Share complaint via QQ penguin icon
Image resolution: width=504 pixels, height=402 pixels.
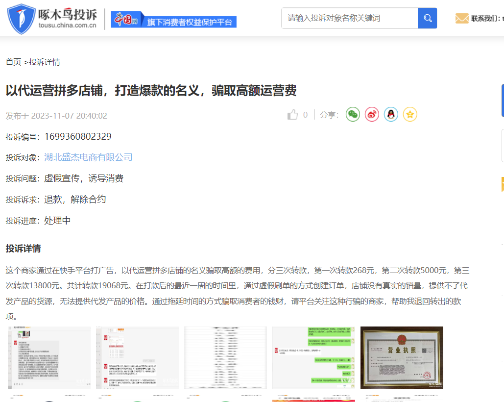[391, 115]
